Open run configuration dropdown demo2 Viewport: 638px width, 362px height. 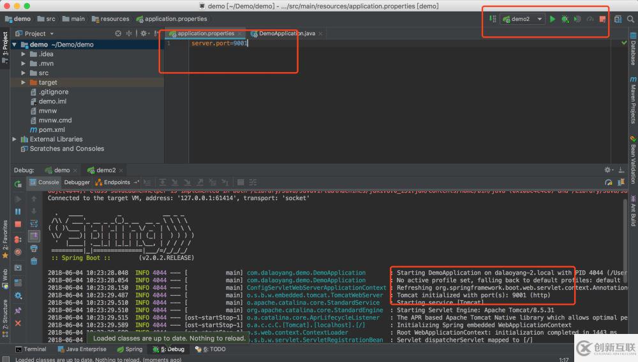point(522,19)
